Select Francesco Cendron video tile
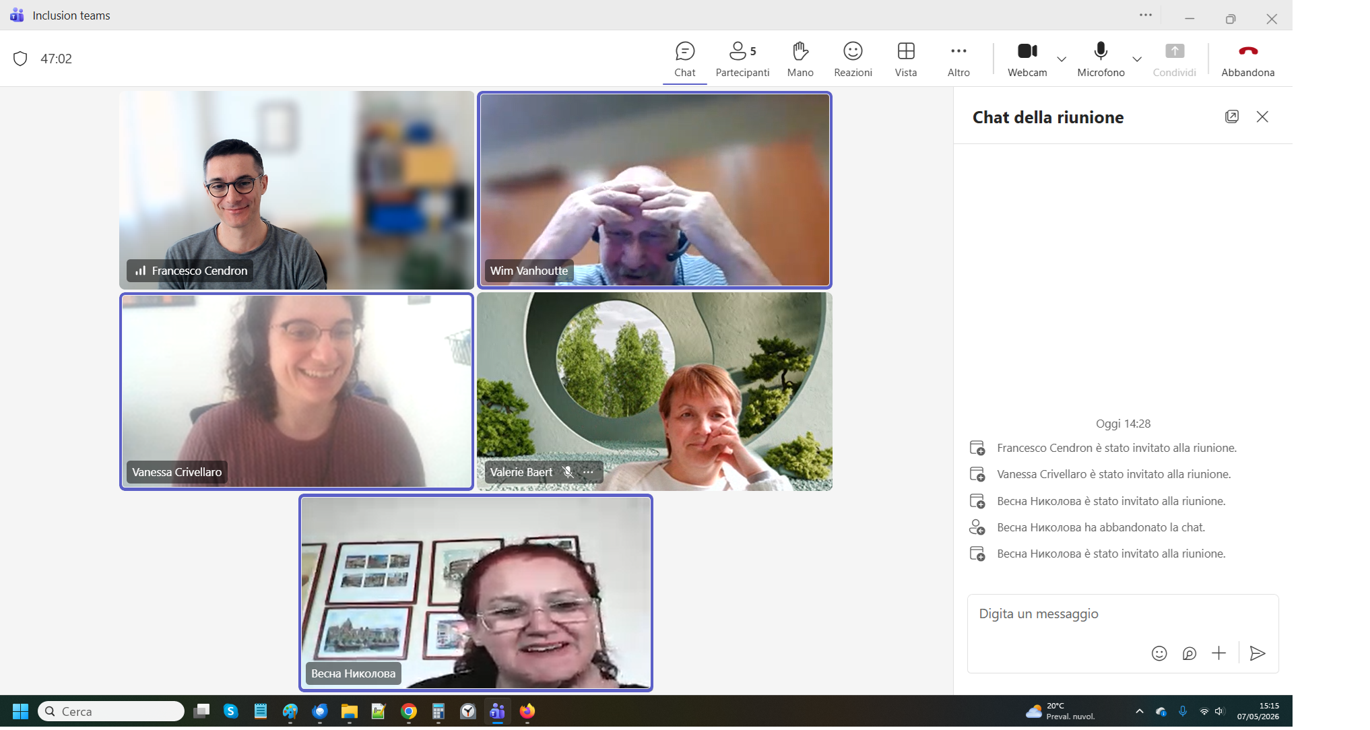The image size is (1370, 730). pos(296,190)
